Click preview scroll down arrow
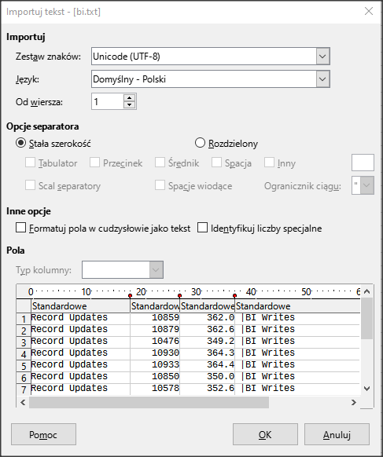Viewport: 383px width, 457px height. point(367,388)
